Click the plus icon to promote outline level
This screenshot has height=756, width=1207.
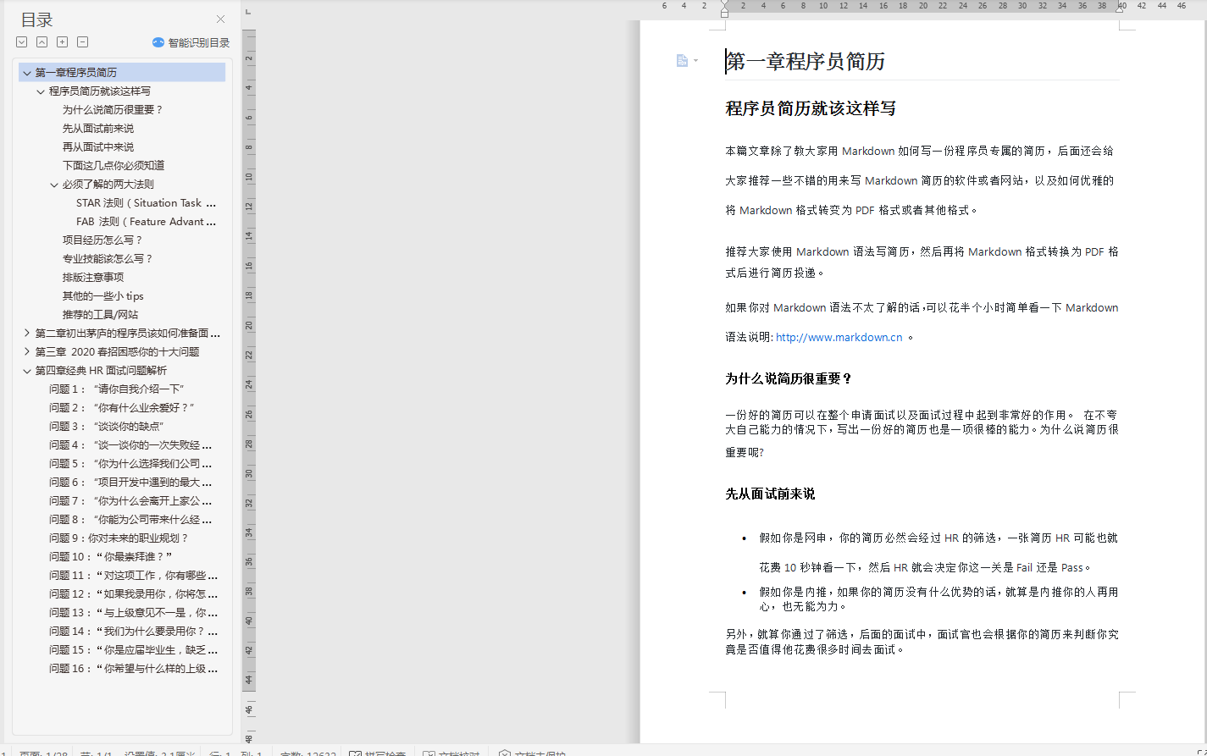pos(63,42)
